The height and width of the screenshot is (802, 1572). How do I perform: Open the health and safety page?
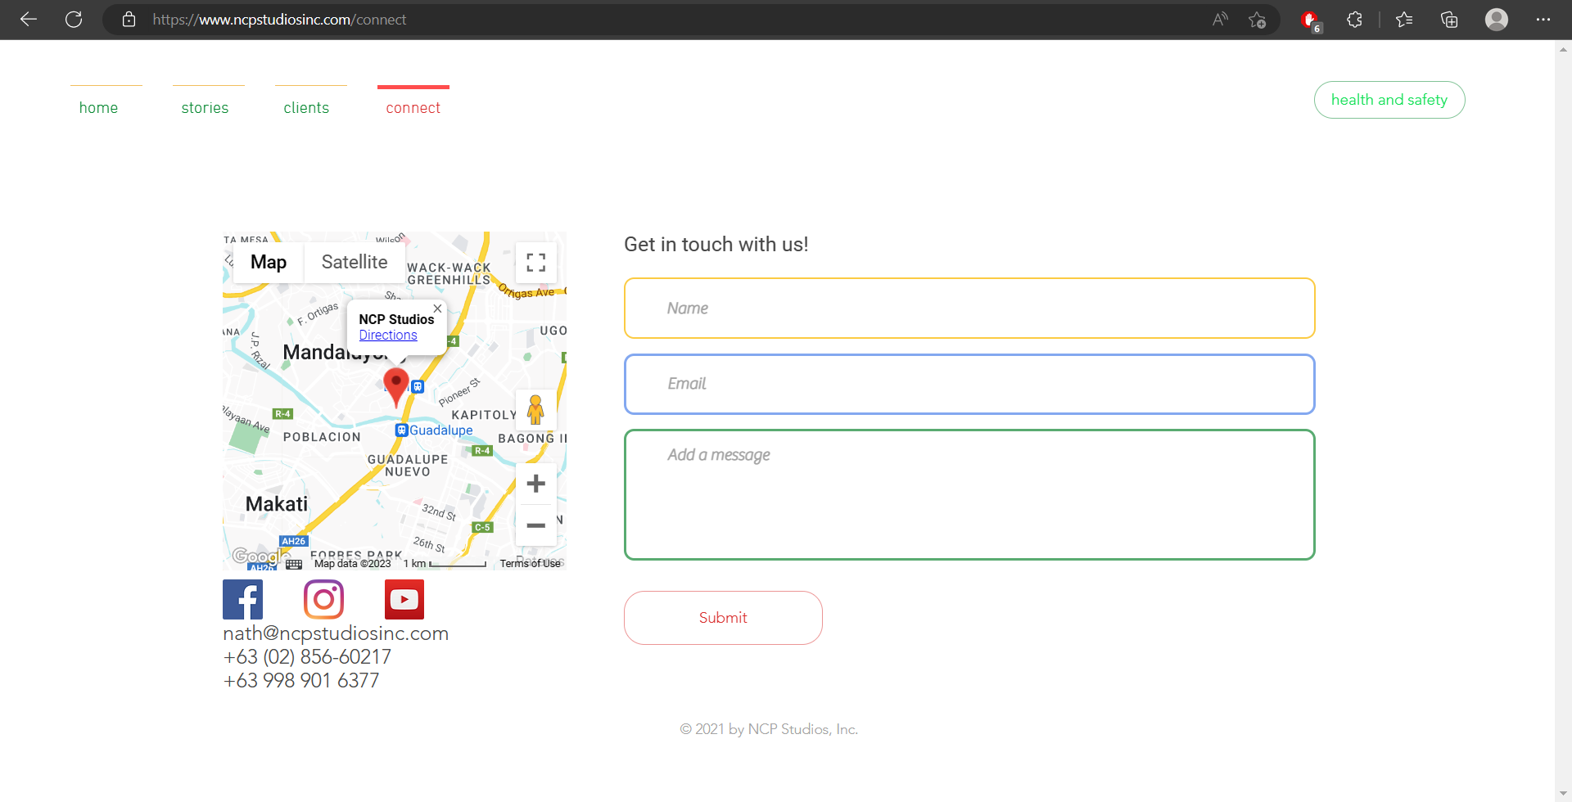1389,100
